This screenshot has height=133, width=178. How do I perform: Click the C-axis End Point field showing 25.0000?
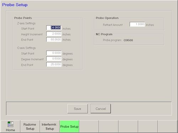[x=54, y=65]
